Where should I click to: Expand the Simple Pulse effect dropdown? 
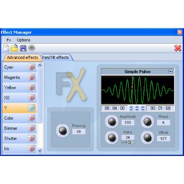tap(170, 71)
